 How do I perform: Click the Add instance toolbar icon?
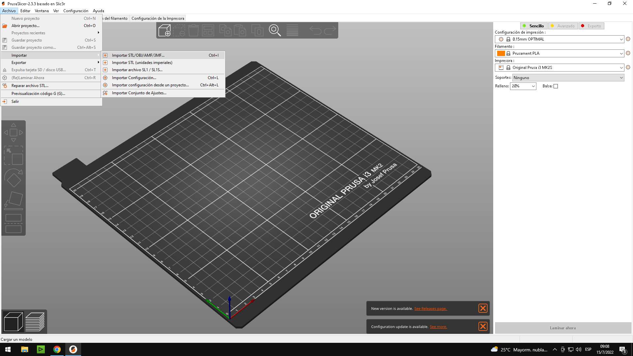(257, 30)
